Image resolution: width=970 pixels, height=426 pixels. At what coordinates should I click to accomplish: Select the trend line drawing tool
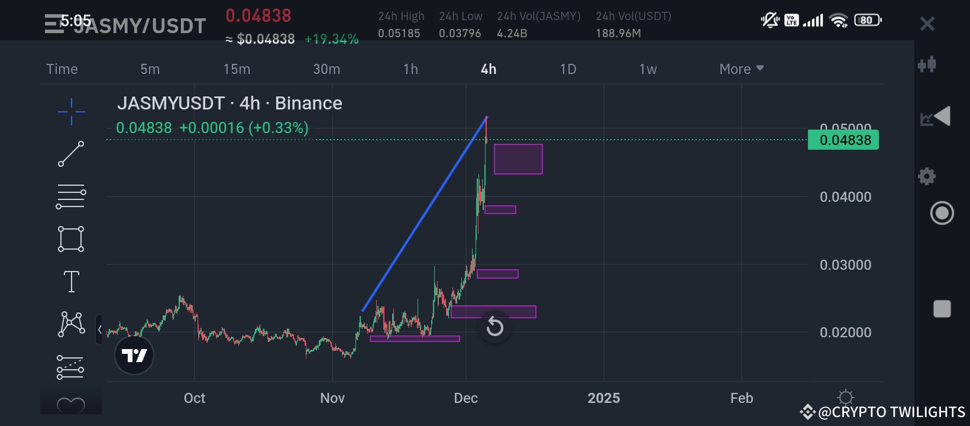coord(70,153)
